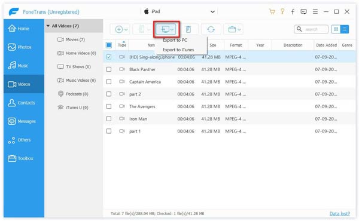The width and height of the screenshot is (359, 221).
Task: Check the Black Panther video checkbox
Action: [x=109, y=69]
